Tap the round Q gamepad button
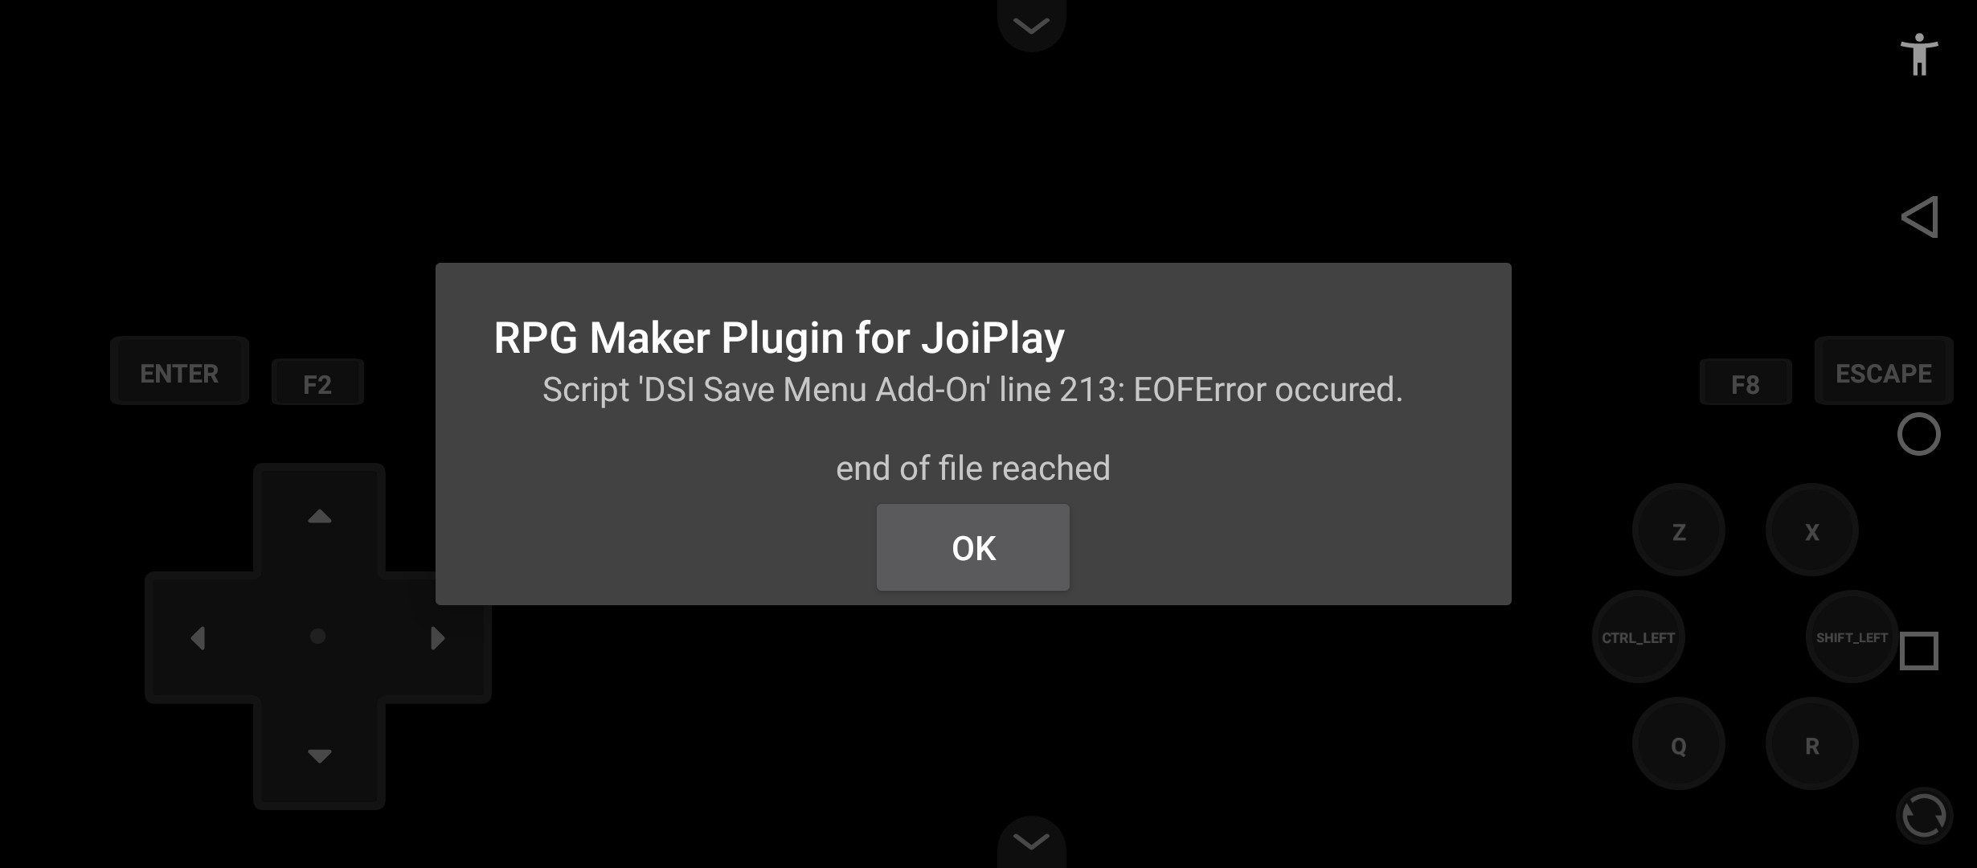The image size is (1977, 868). (x=1679, y=744)
